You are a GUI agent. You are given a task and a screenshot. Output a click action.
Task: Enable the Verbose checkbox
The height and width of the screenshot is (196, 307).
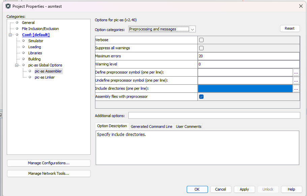click(x=202, y=40)
